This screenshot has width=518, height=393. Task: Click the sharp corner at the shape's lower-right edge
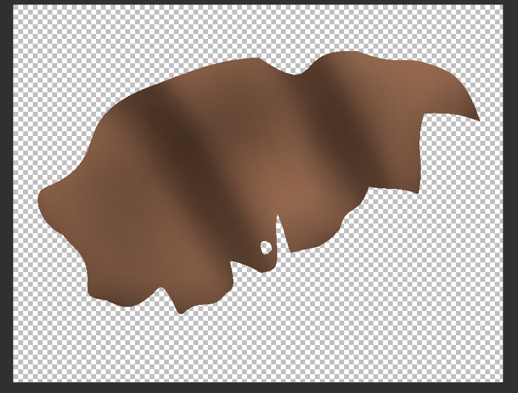pyautogui.click(x=417, y=191)
